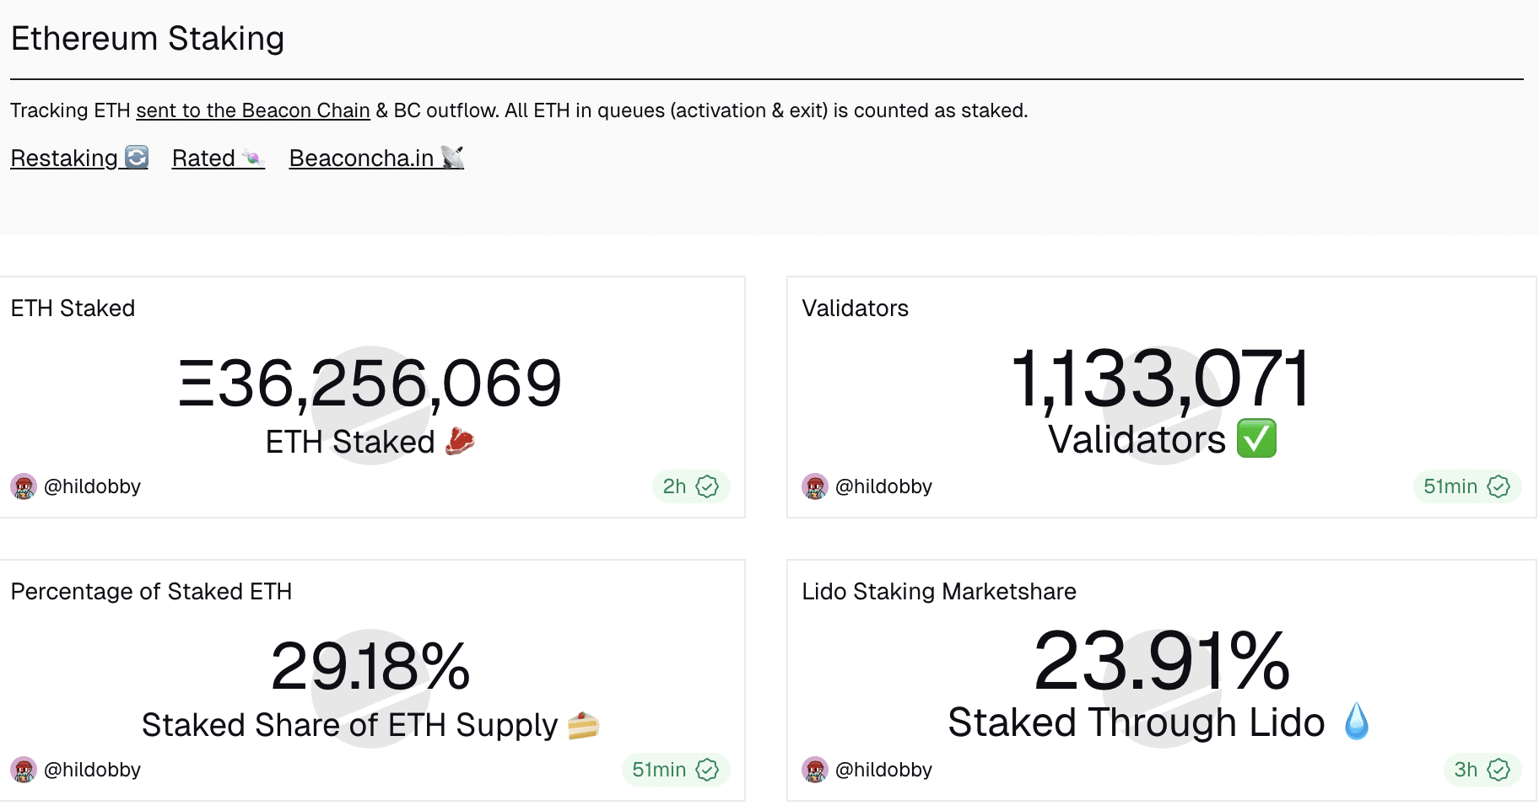The width and height of the screenshot is (1539, 811).
Task: Click @hildobby username under ETH Staked
Action: pos(92,486)
